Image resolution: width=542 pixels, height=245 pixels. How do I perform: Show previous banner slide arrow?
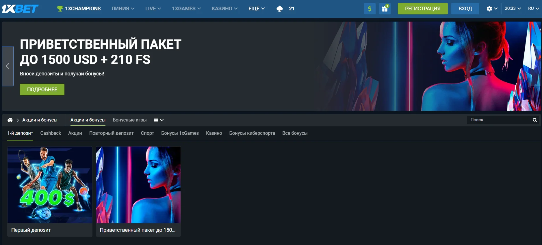(8, 66)
